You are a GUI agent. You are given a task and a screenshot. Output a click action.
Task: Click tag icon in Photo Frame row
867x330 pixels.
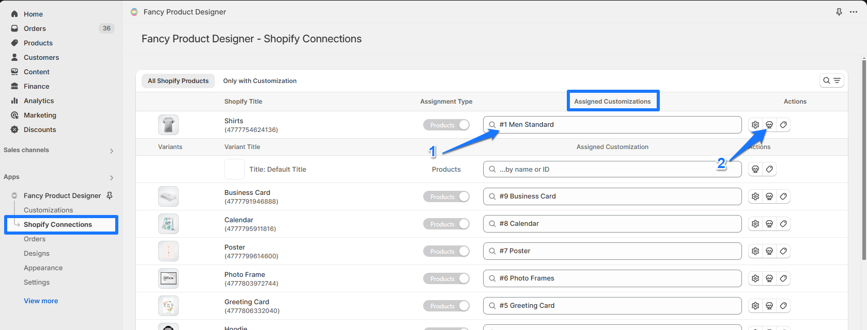tap(783, 278)
